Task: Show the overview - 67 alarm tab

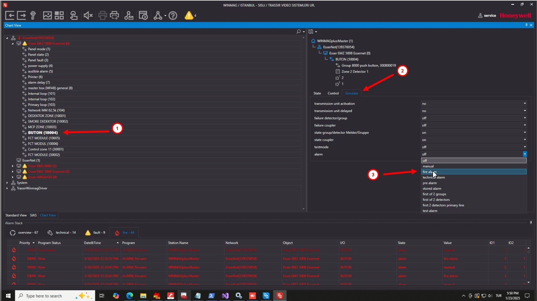Action: click(24, 233)
